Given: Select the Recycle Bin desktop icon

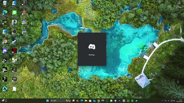Looking at the screenshot, I should 5,4.
